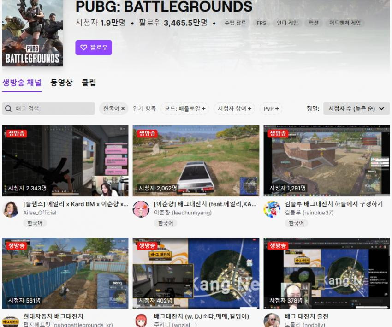This screenshot has height=327, width=392.
Task: Focus the 태그 검색 search field
Action: point(48,108)
